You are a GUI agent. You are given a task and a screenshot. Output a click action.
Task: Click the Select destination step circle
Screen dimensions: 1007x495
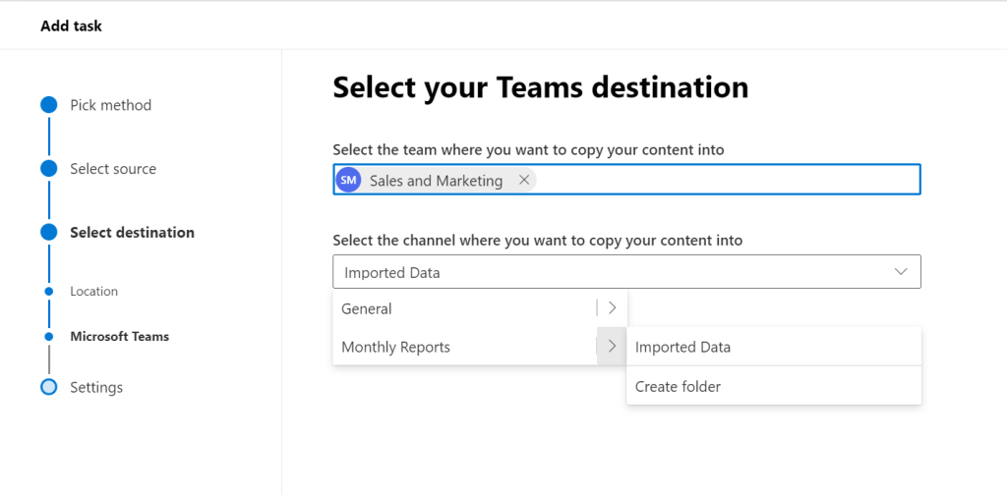(49, 233)
